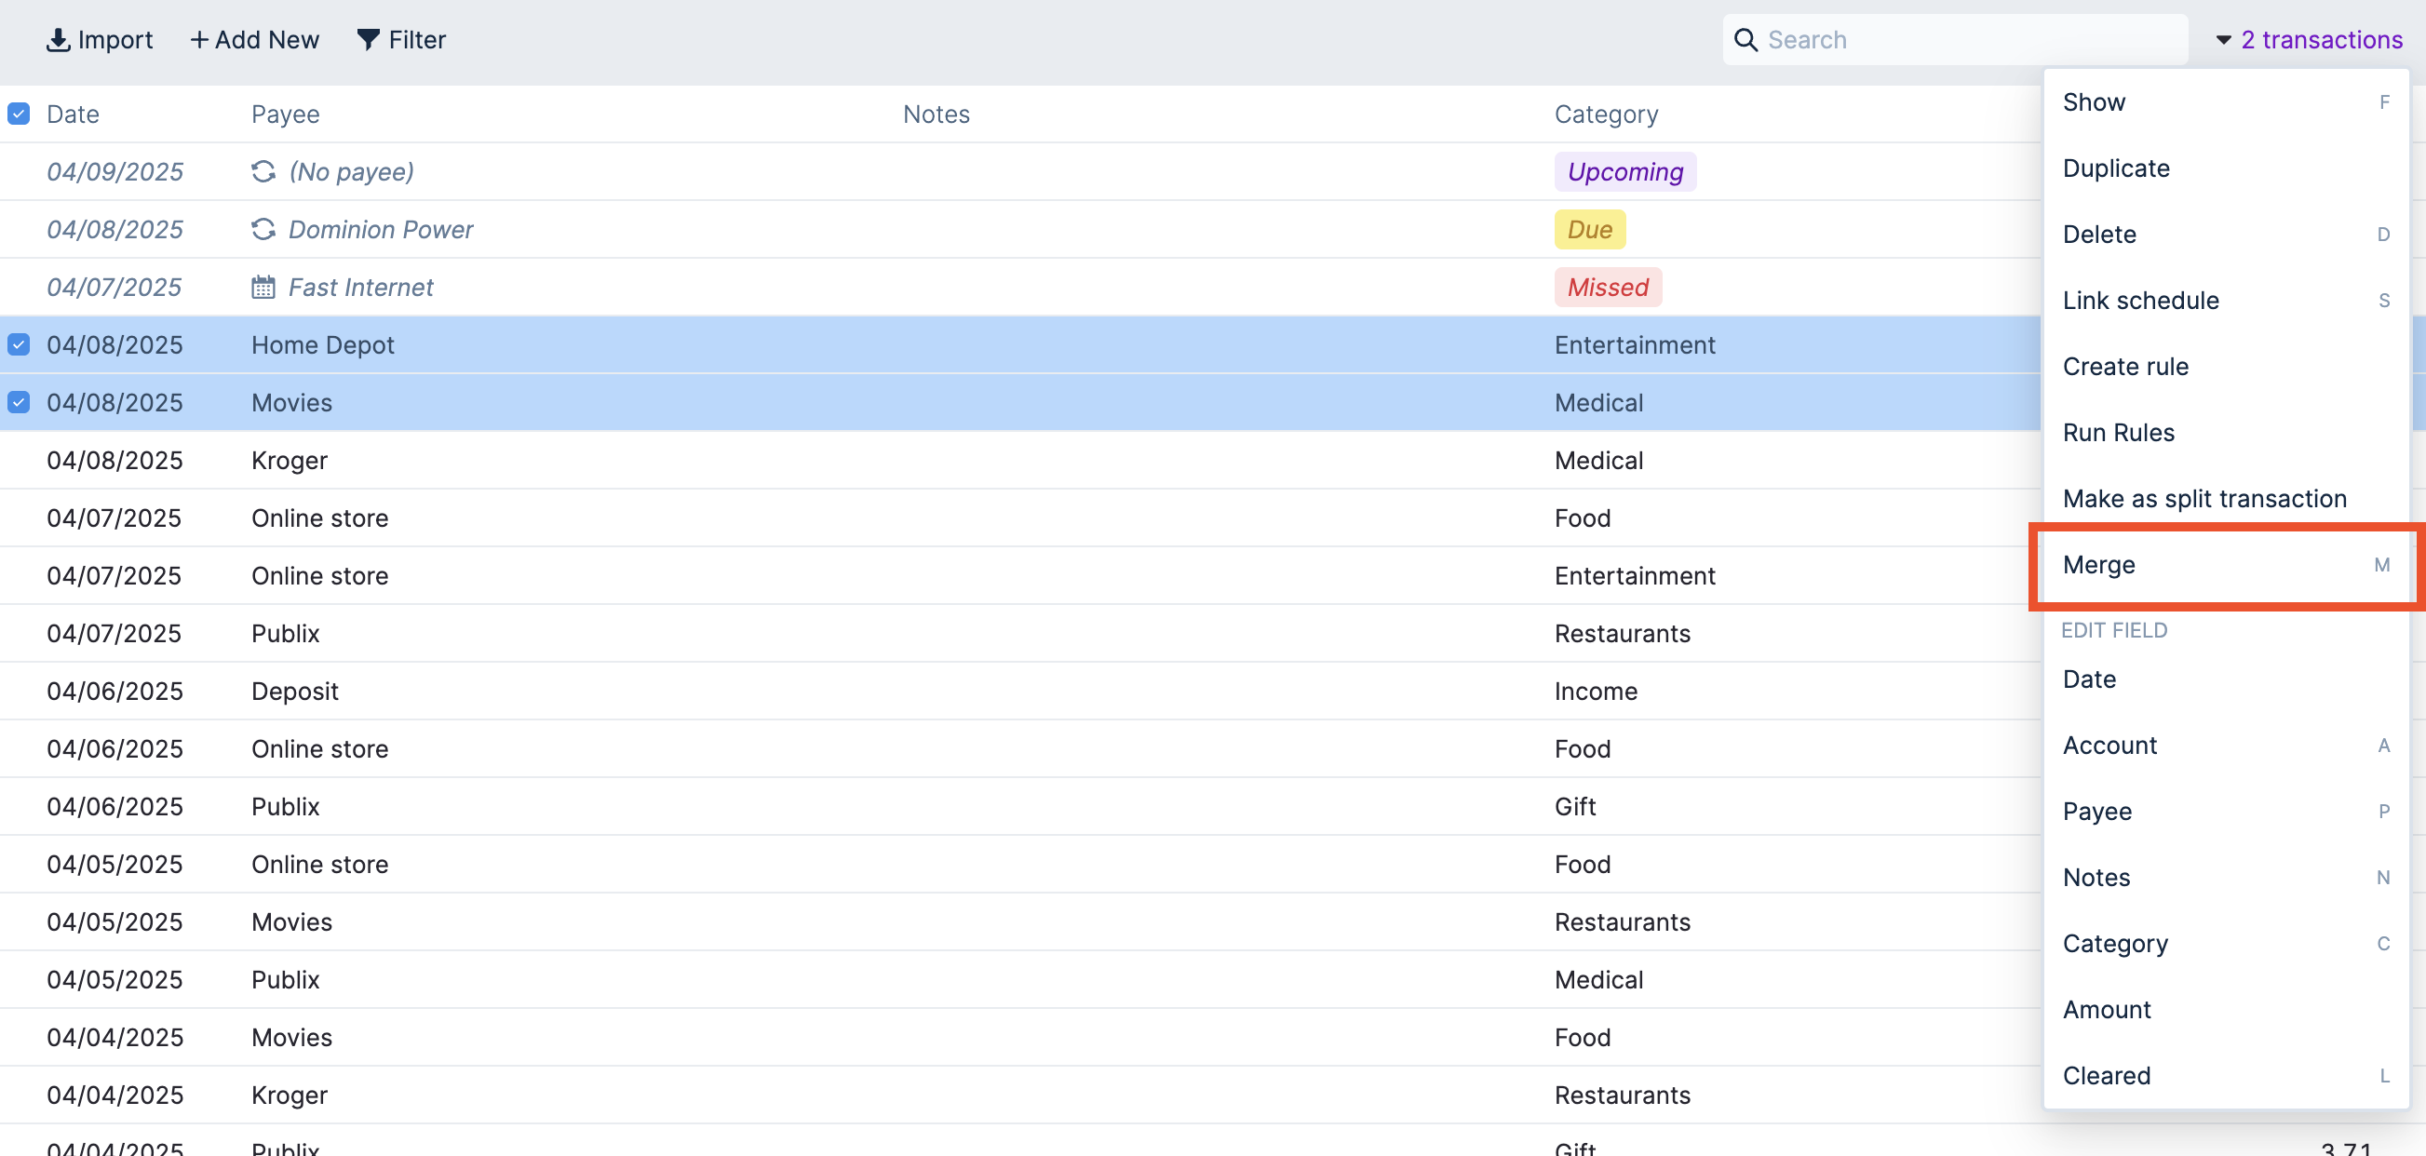This screenshot has height=1156, width=2426.
Task: Uncheck the Movies 04/08/2025 checkbox
Action: pyautogui.click(x=19, y=403)
